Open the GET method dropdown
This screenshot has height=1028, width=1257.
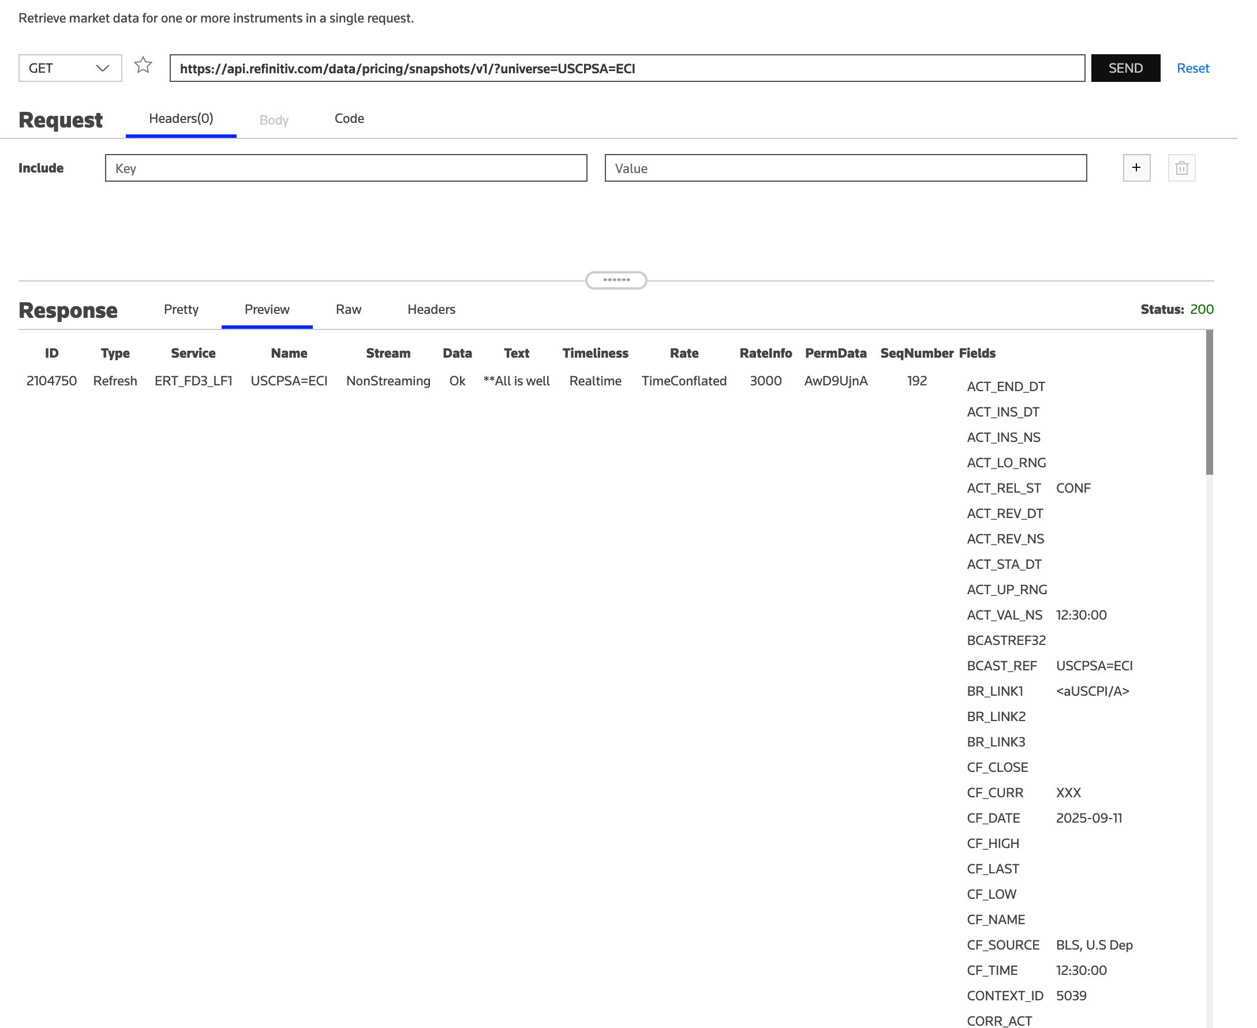pos(70,68)
